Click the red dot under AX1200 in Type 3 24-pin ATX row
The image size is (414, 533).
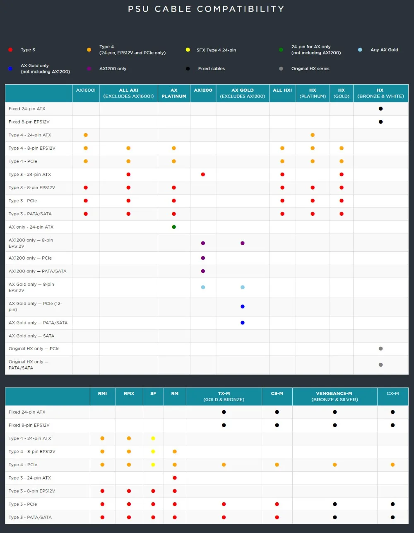click(203, 175)
